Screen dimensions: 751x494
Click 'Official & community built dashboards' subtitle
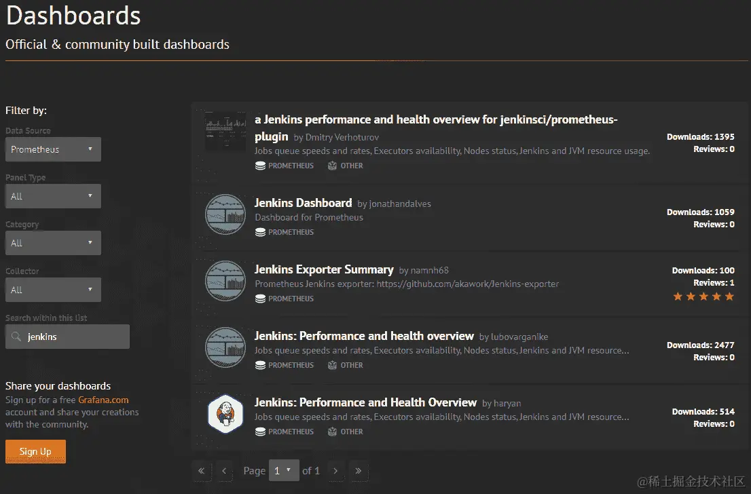pyautogui.click(x=117, y=45)
